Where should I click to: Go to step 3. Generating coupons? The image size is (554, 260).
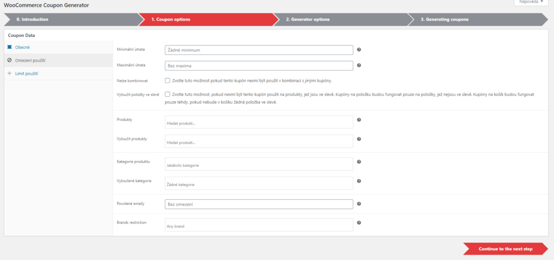click(x=478, y=19)
